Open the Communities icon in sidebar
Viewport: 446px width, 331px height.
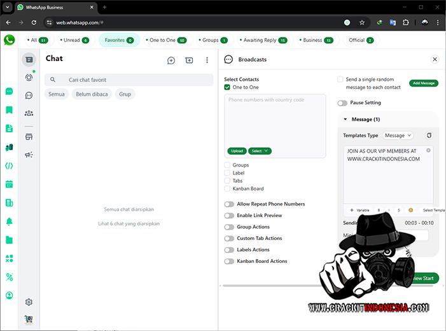(29, 113)
